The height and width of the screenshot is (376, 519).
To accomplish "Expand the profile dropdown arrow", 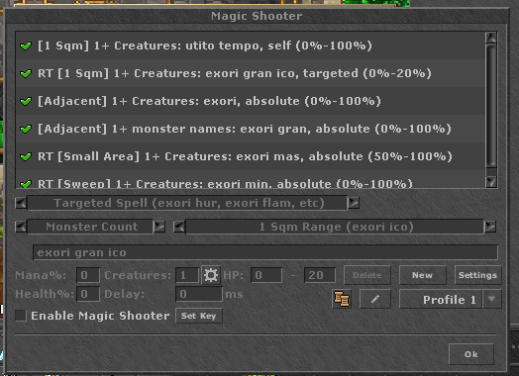I will coord(492,299).
